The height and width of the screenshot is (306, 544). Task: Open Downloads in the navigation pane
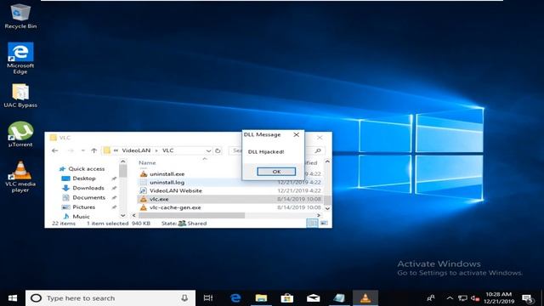(x=88, y=188)
